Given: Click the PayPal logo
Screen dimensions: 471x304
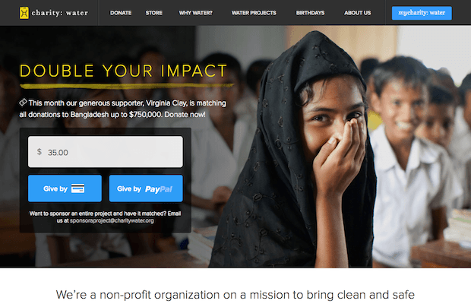Looking at the screenshot, I should [x=159, y=189].
